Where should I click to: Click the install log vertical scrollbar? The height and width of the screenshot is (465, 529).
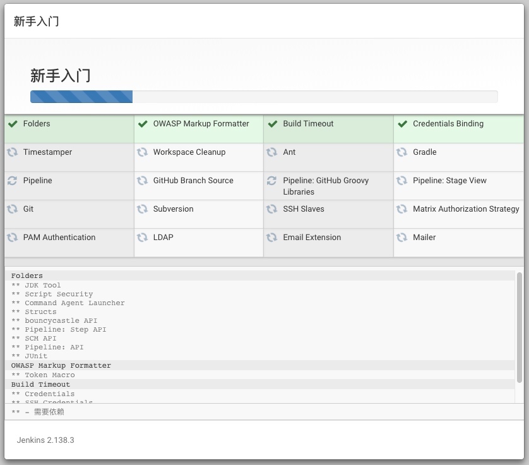click(x=519, y=327)
